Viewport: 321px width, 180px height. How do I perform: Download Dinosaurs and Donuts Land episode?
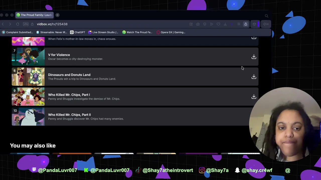pos(254,77)
